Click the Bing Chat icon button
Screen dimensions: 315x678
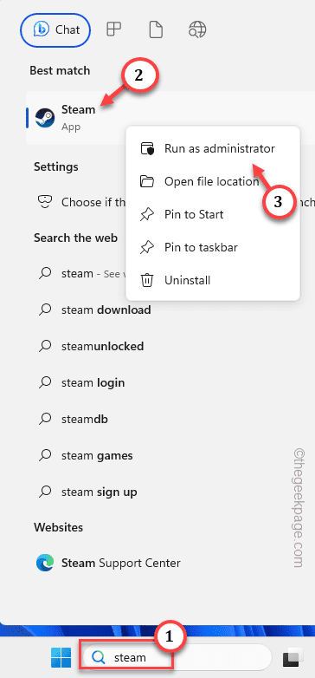(55, 29)
